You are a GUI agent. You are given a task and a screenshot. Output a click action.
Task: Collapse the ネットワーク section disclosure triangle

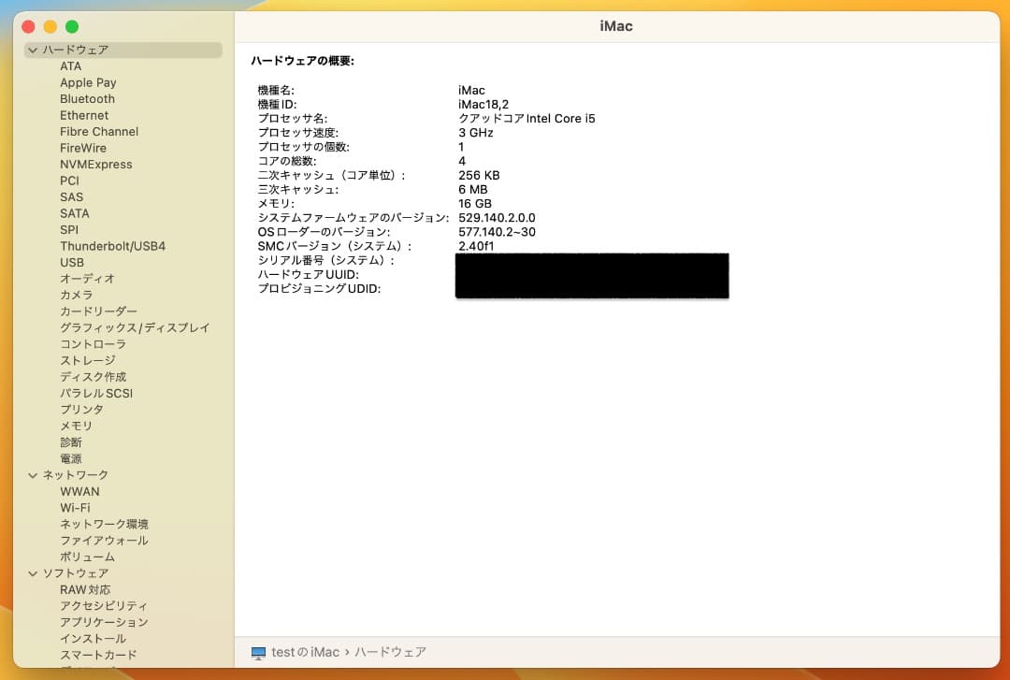coord(33,475)
